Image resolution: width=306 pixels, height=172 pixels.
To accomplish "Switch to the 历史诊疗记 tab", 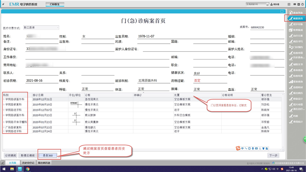I will (28, 163).
